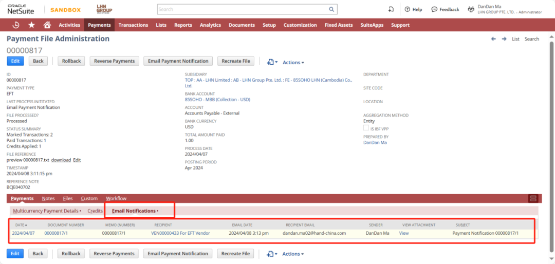Toggle the IS IBF VPP checkbox
This screenshot has width=555, height=264.
(366, 128)
